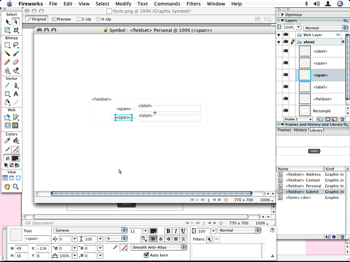Click the text fill color swatch
This screenshot has width=350, height=262.
pos(154,231)
